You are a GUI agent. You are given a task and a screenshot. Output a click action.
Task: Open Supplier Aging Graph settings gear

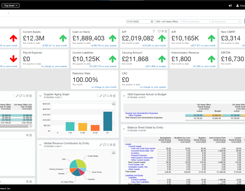pyautogui.click(x=111, y=96)
